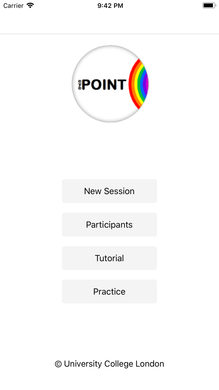This screenshot has width=219, height=390.
Task: Tap the battery icon in status bar
Action: (209, 5)
